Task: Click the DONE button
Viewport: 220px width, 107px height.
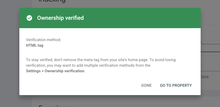Action: point(146,85)
